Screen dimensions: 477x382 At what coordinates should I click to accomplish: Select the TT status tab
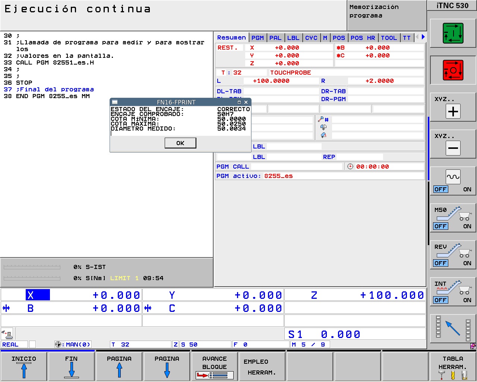coord(407,38)
